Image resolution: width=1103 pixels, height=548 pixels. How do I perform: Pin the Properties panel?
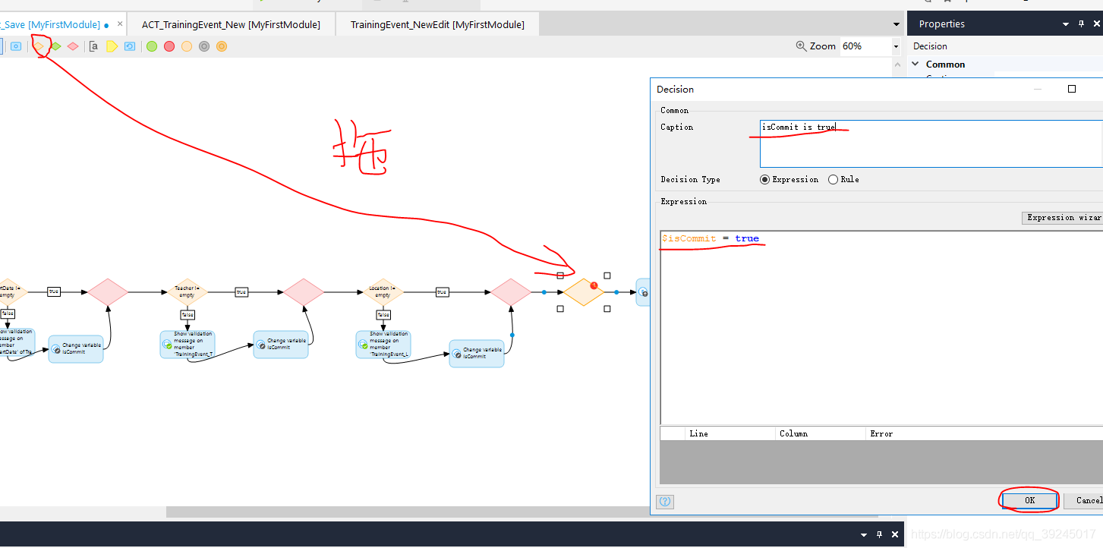pos(1082,24)
